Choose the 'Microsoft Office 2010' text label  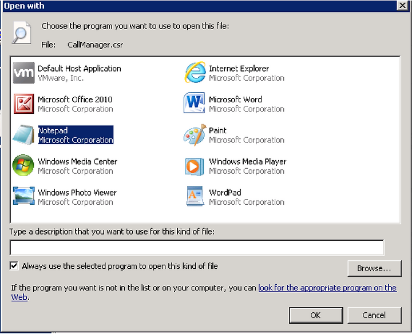(x=75, y=100)
